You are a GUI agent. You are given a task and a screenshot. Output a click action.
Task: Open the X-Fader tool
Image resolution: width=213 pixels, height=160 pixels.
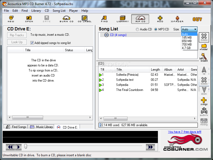pyautogui.click(x=177, y=19)
